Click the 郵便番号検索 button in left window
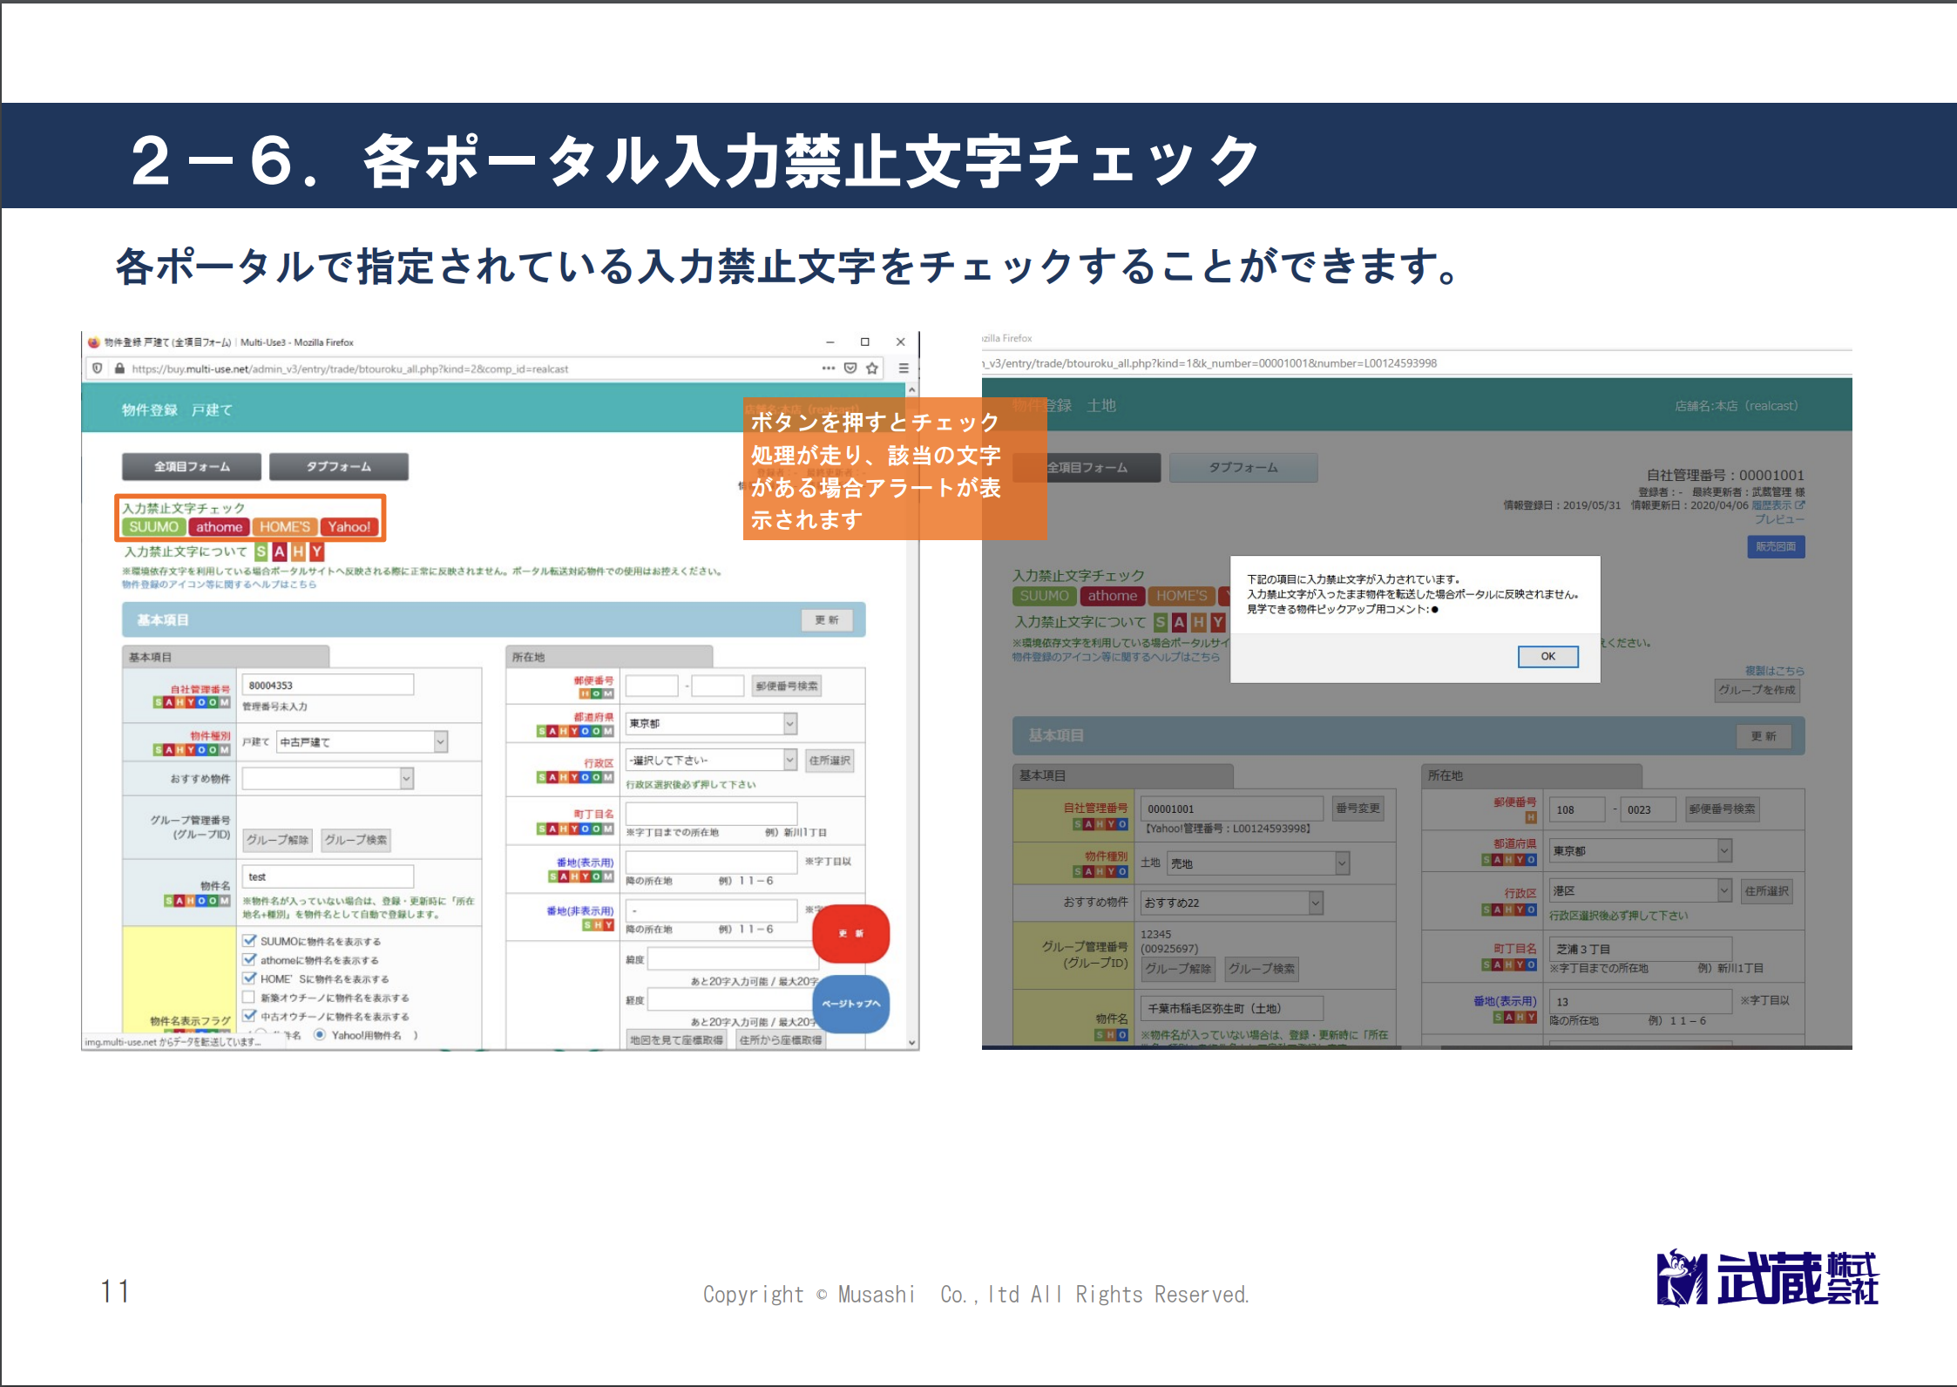1957x1387 pixels. tap(787, 686)
